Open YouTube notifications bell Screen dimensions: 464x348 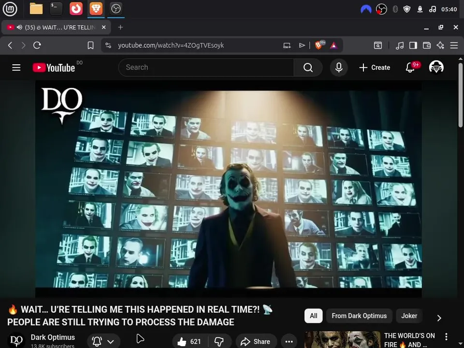pos(410,68)
